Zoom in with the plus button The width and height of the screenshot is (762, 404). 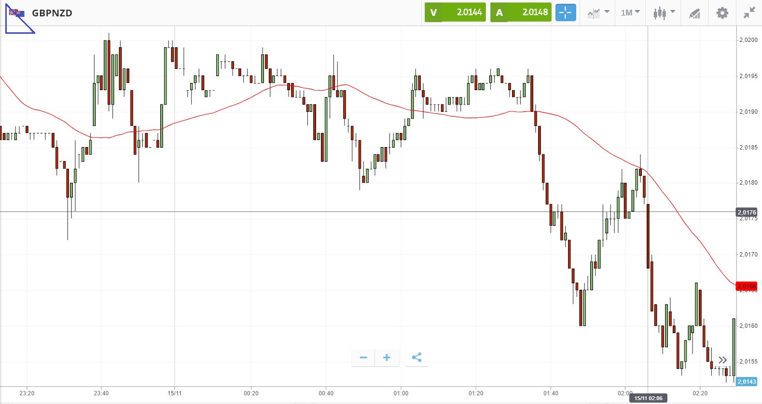[387, 358]
